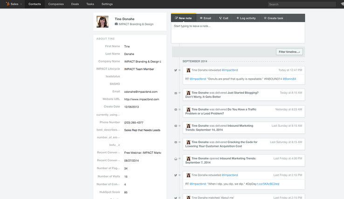Click the Create Date 12/06/2013 value
This screenshot has width=344, height=199.
click(x=131, y=107)
